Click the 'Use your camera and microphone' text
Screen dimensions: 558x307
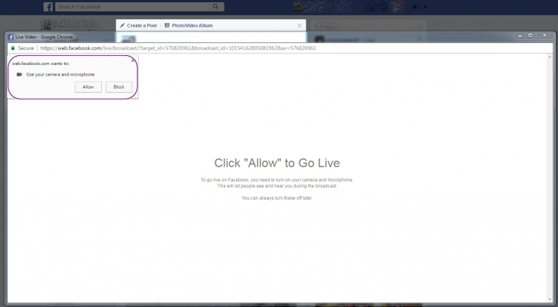point(61,74)
